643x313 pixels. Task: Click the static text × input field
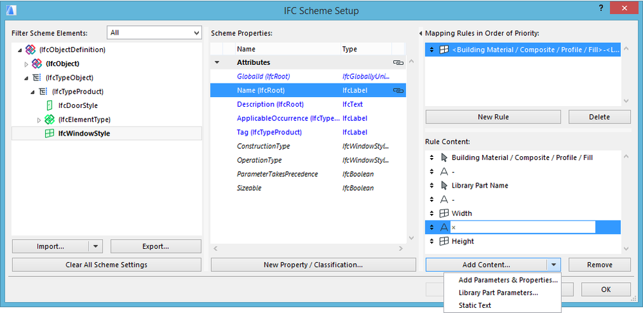tap(523, 227)
